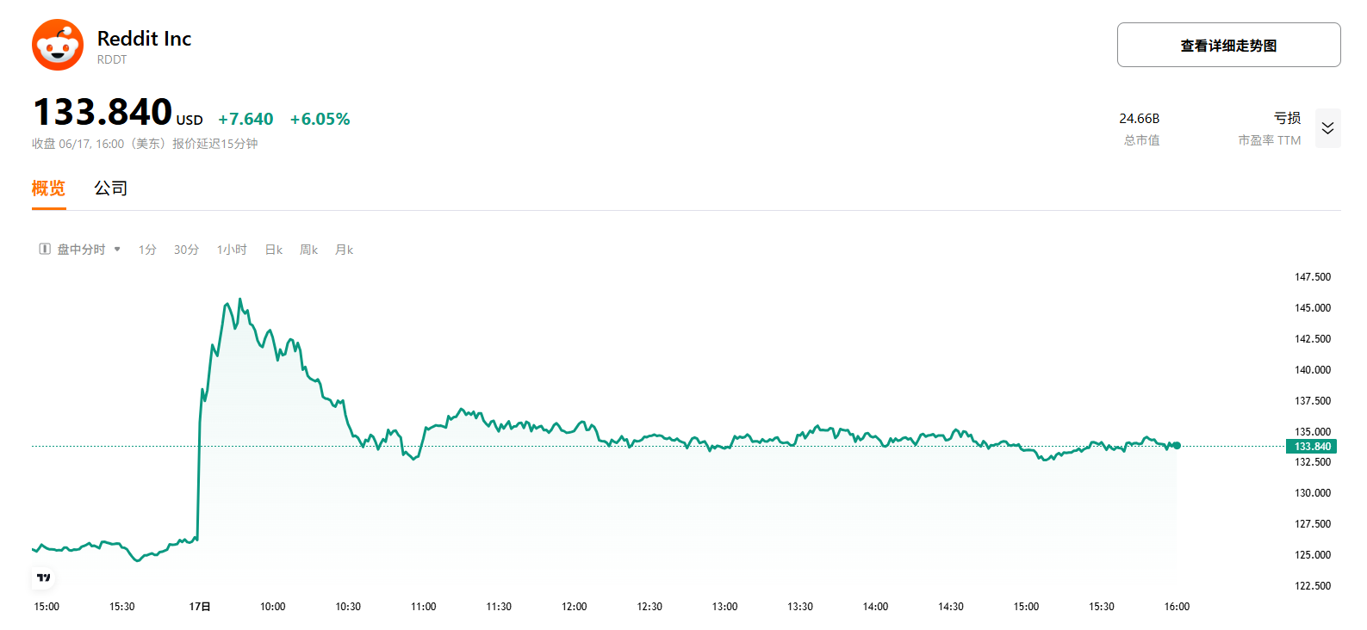The image size is (1367, 630).
Task: Select the 1小时 chart interval
Action: click(x=232, y=250)
